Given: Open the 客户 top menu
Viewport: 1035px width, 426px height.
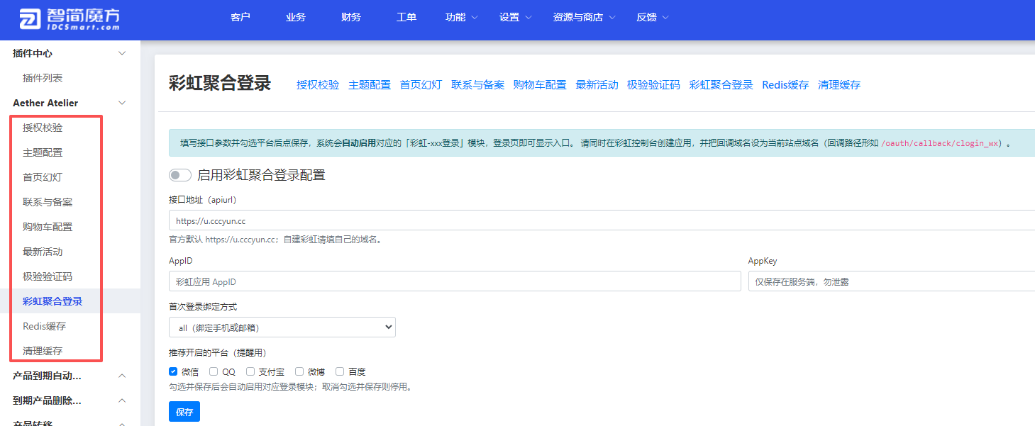Looking at the screenshot, I should click(x=240, y=17).
